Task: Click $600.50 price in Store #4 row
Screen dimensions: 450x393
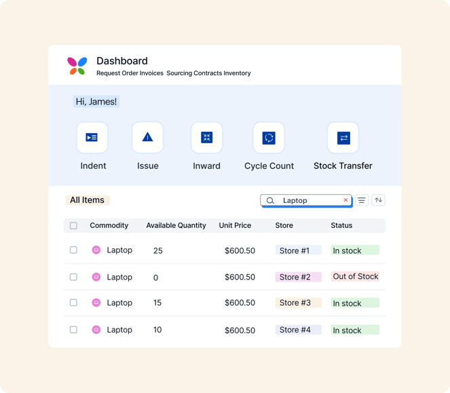Action: [x=240, y=331]
